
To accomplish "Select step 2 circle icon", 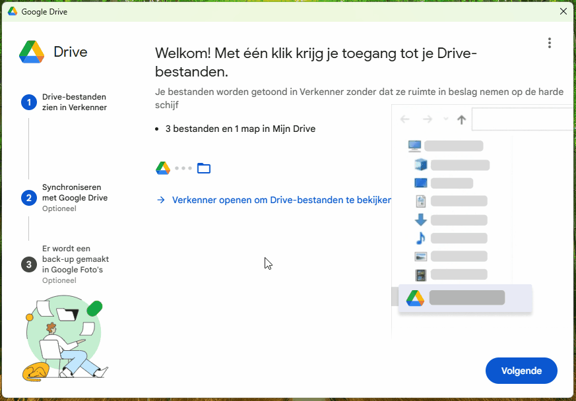I will (28, 198).
